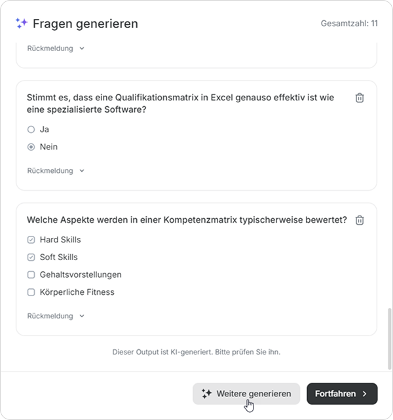Click the Kompetenzmatrix question text
This screenshot has width=393, height=420.
coord(187,220)
